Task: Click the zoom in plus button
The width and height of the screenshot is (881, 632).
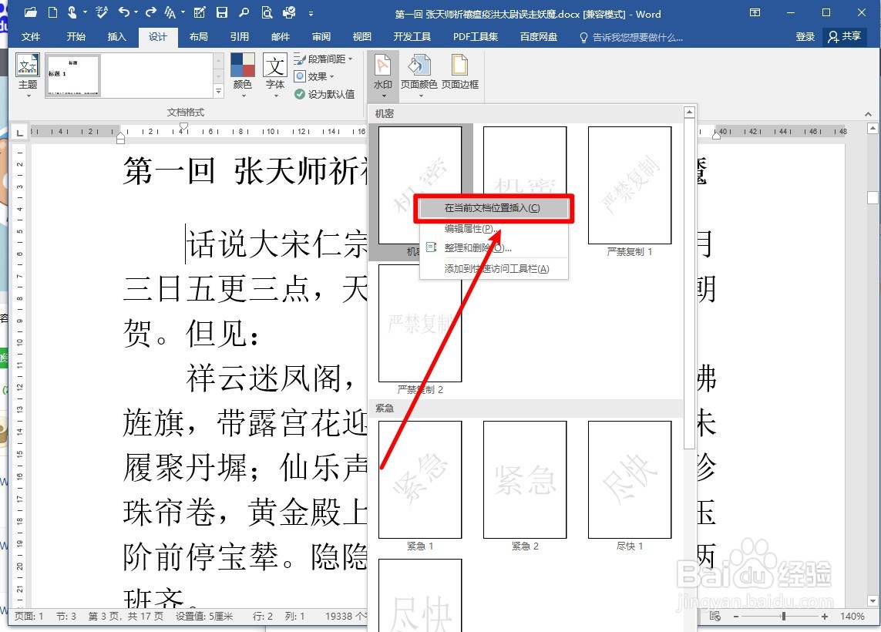Action: (824, 617)
